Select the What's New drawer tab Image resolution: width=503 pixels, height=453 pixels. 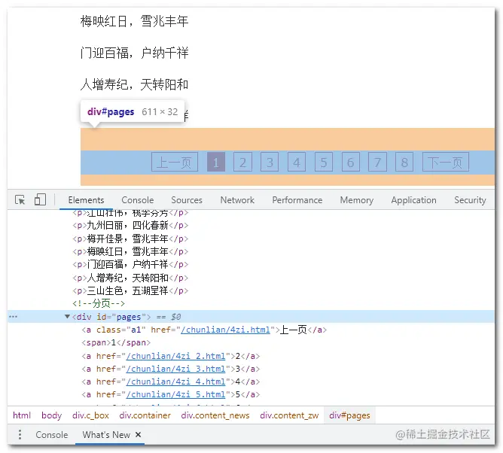[106, 435]
